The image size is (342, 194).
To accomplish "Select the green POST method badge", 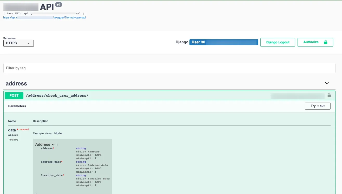I will point(14,95).
